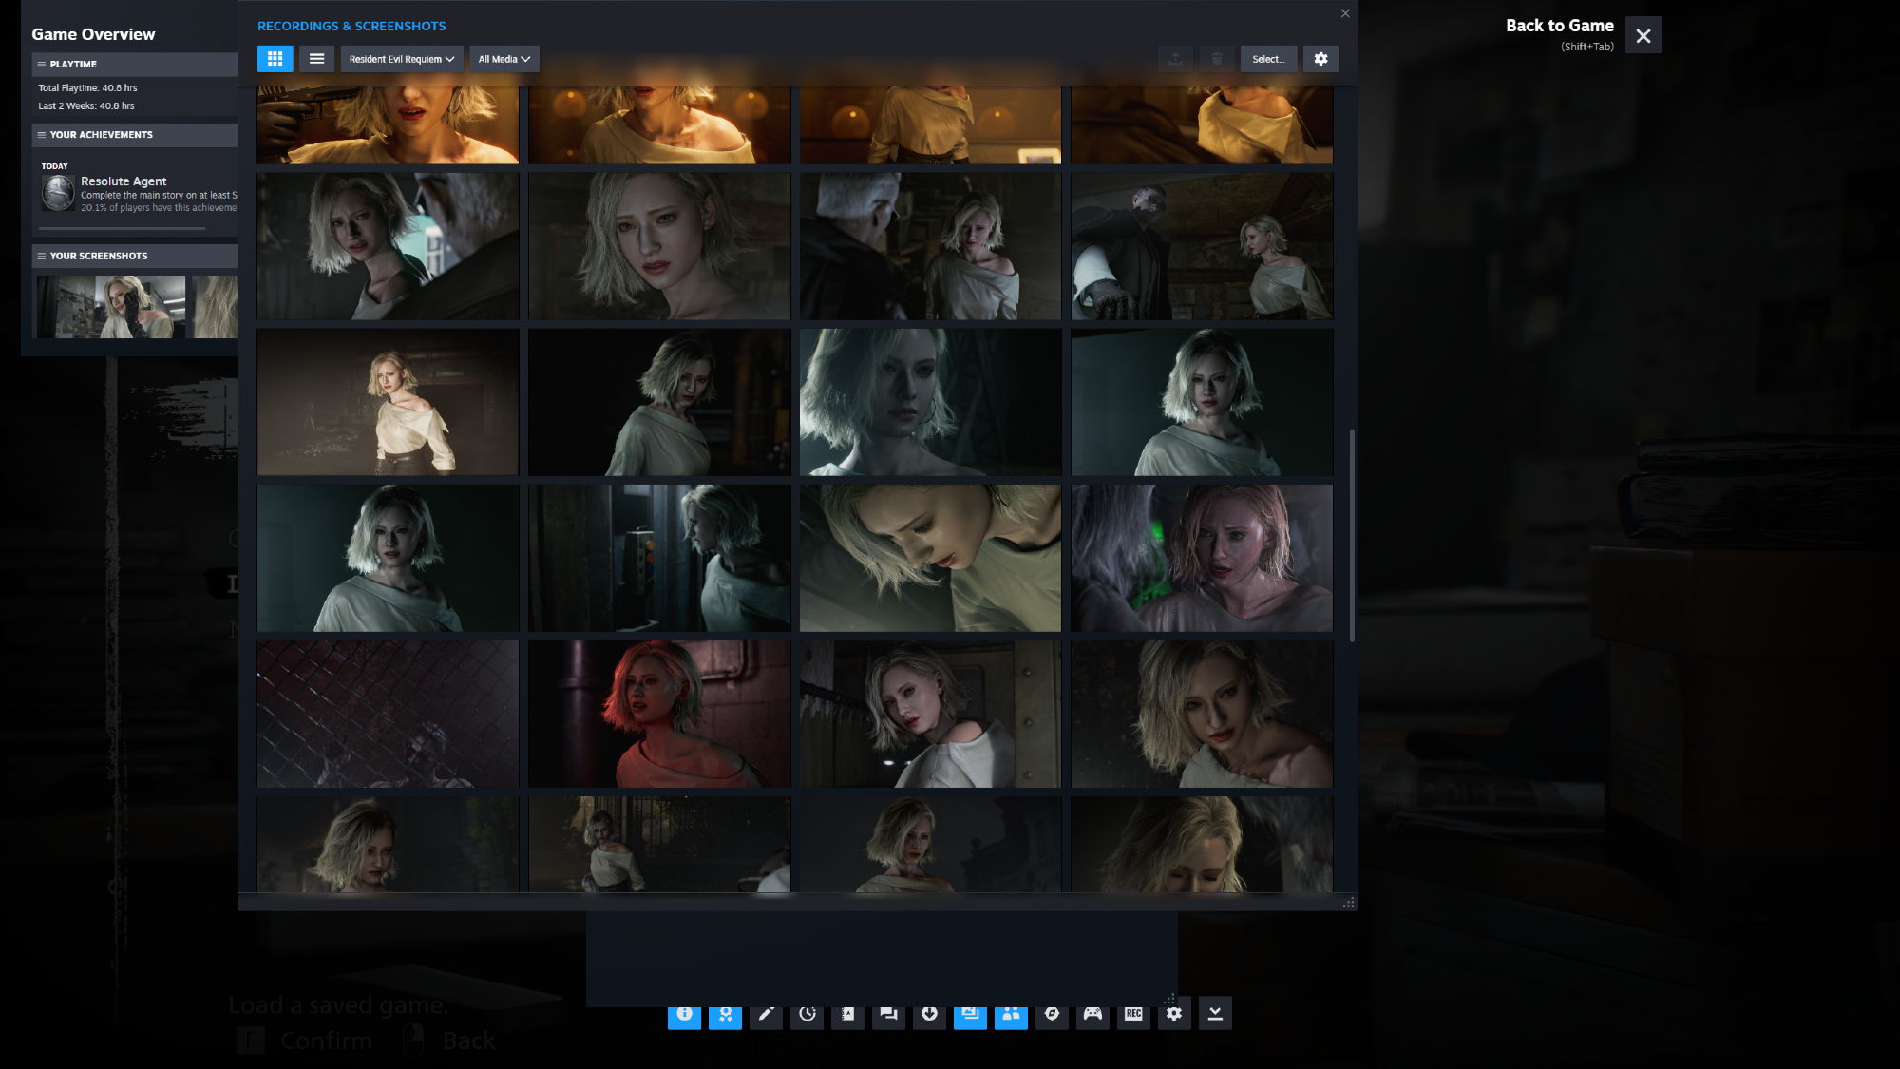
Task: Toggle the Screenshots panel icon
Action: point(970,1014)
